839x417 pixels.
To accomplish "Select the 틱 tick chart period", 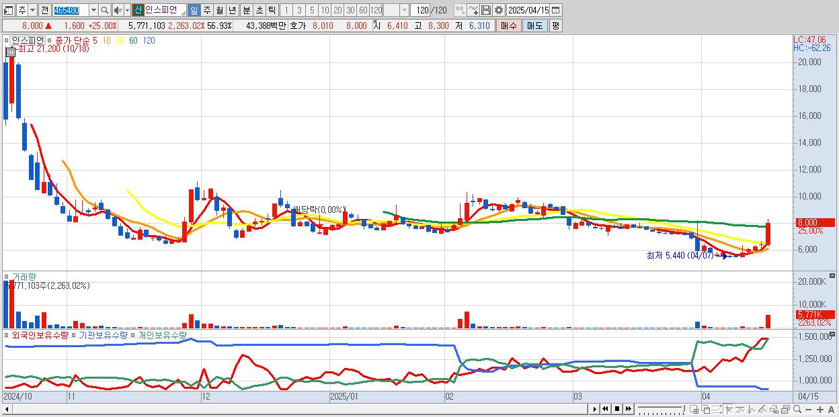I will point(272,10).
